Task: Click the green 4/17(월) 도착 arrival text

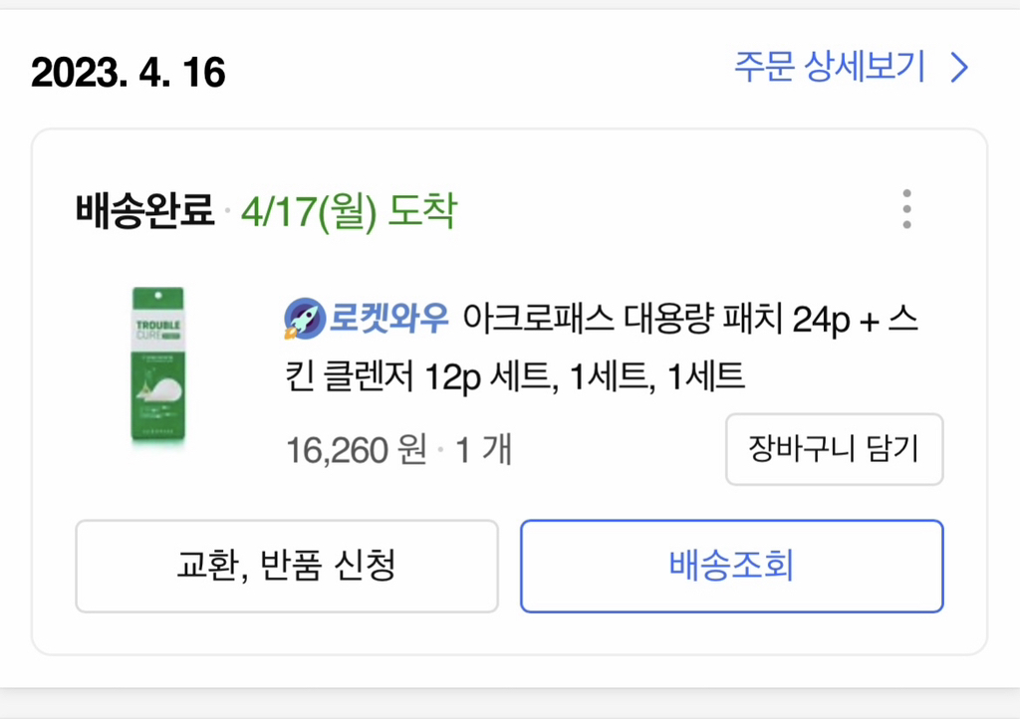Action: (348, 211)
